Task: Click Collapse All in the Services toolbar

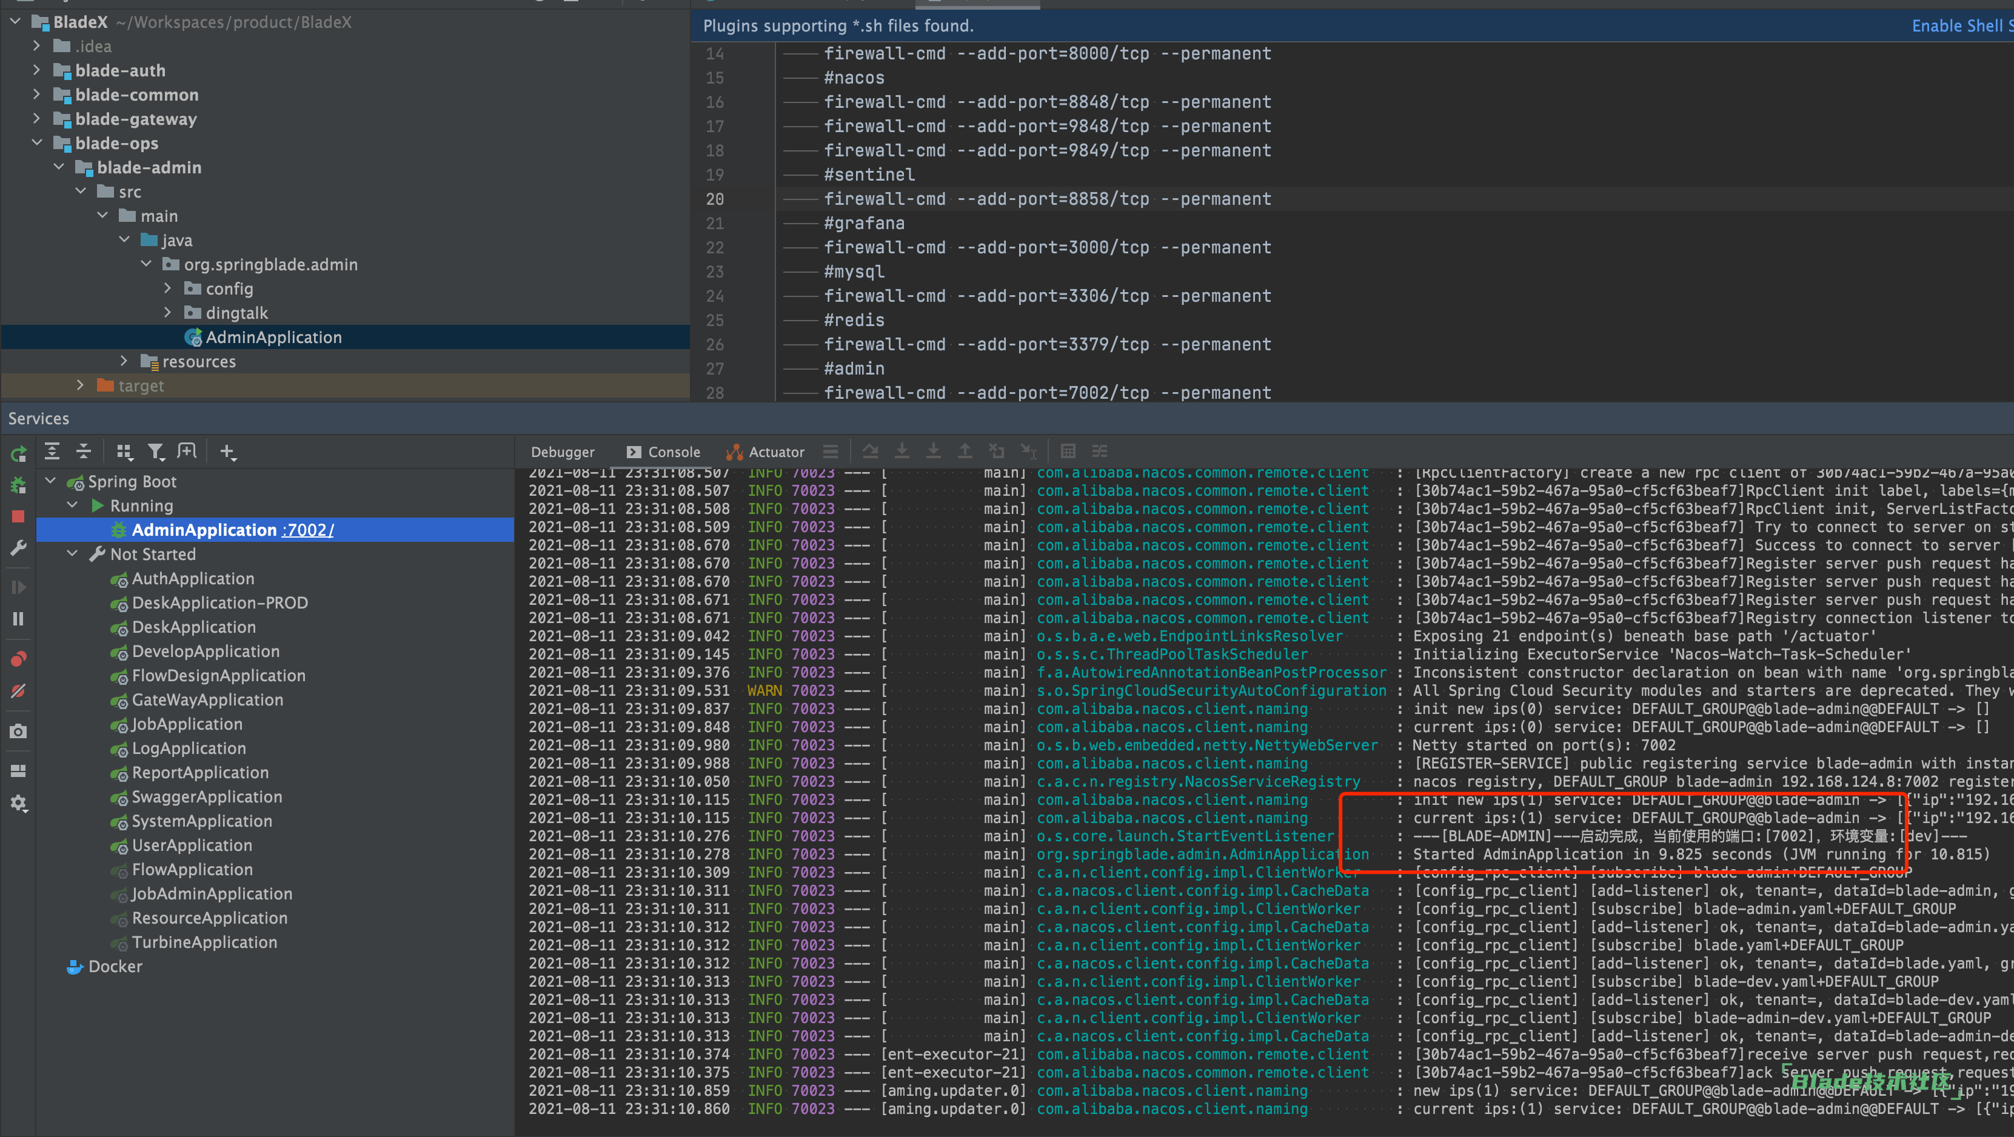Action: point(84,451)
